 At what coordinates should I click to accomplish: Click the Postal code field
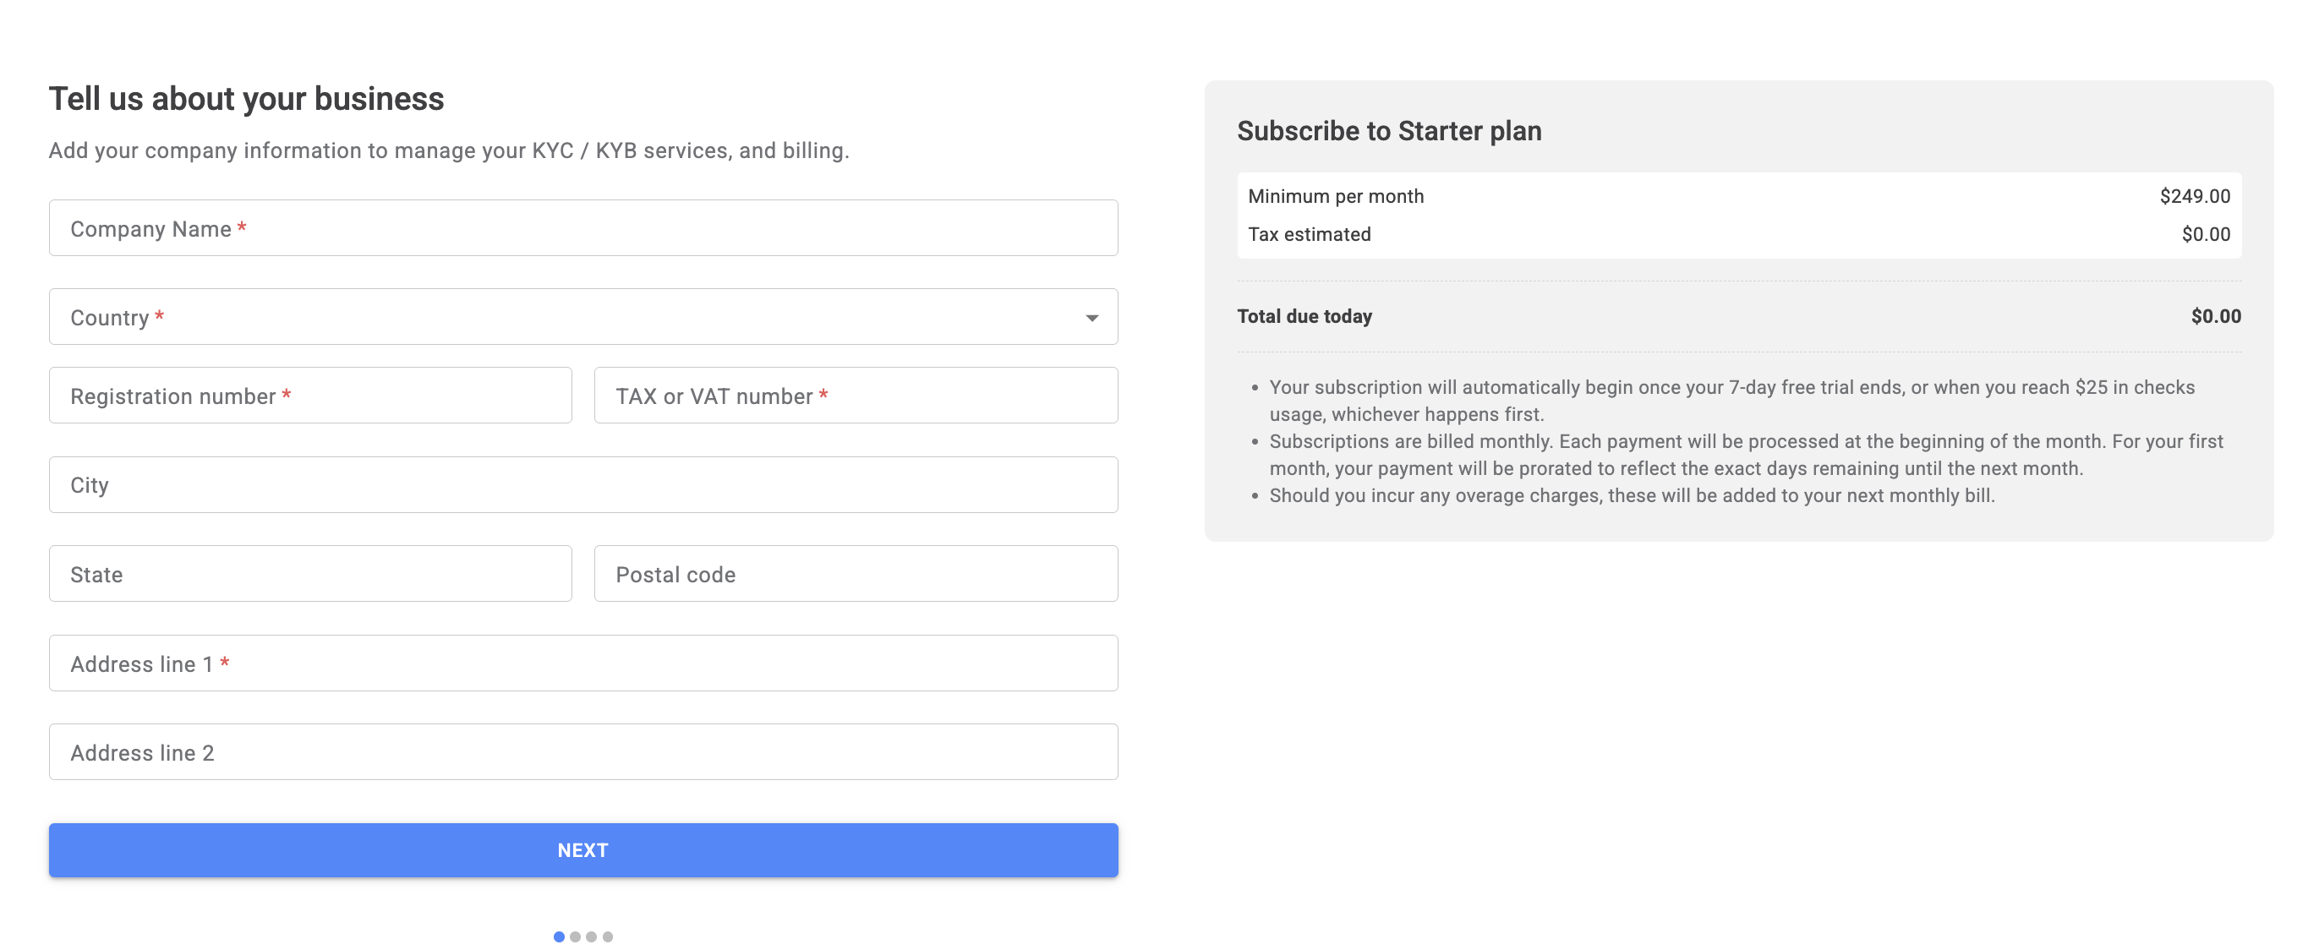point(855,574)
